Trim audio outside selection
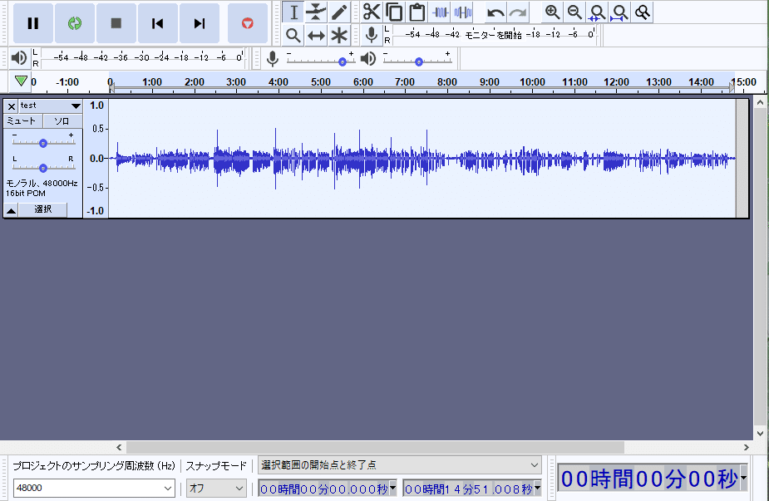The image size is (769, 501). [x=440, y=12]
